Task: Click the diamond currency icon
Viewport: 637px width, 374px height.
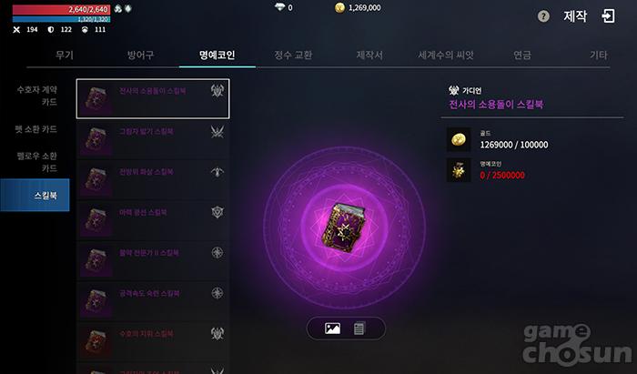Action: (279, 7)
